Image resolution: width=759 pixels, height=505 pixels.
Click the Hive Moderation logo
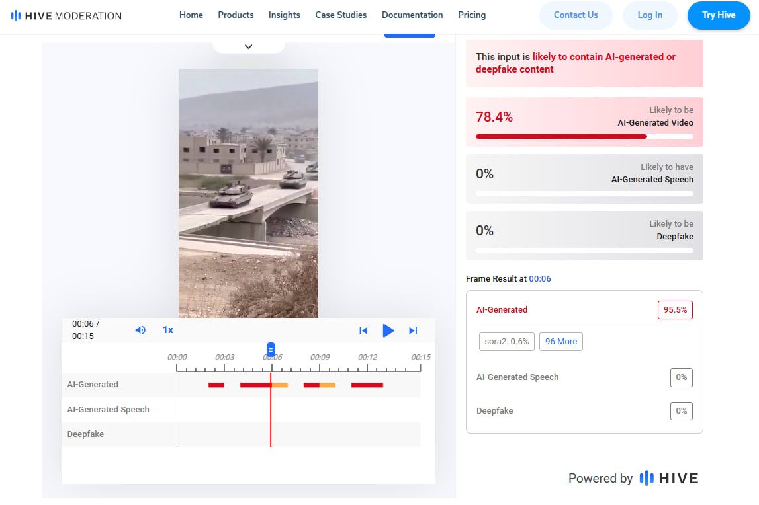(66, 15)
